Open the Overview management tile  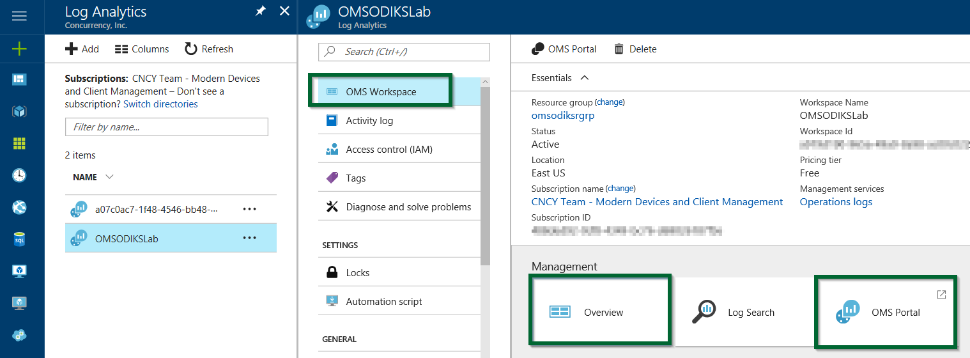(x=601, y=311)
